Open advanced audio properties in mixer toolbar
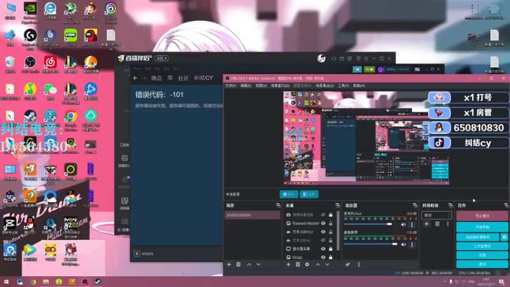This screenshot has height=287, width=510. [347, 265]
